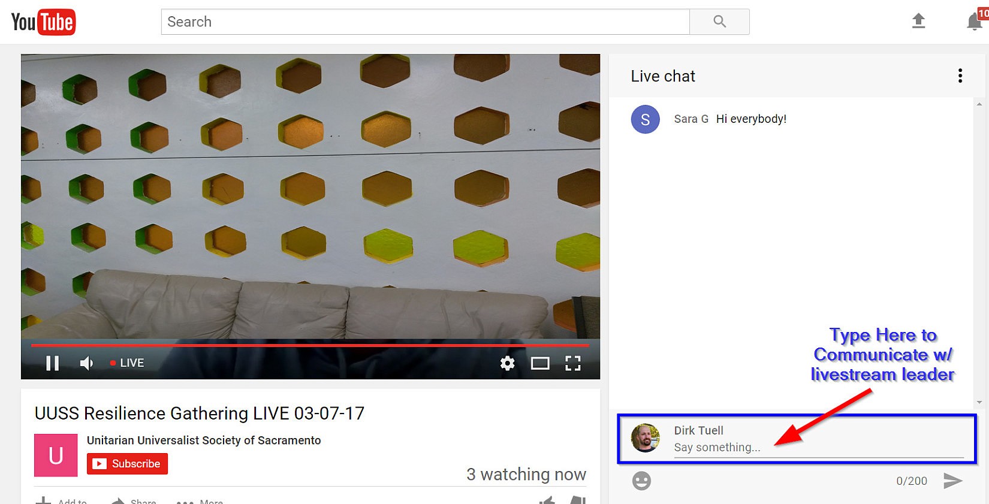The height and width of the screenshot is (504, 989).
Task: Switch to theater mode
Action: click(540, 363)
